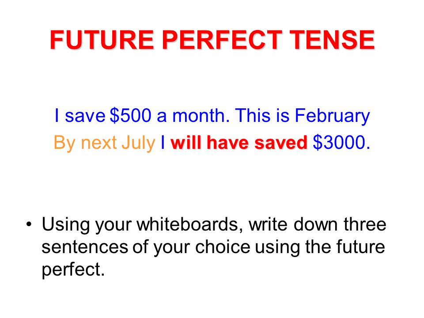This screenshot has height=318, width=424.
Task: Click the word future in bullet text
Action: (360, 247)
